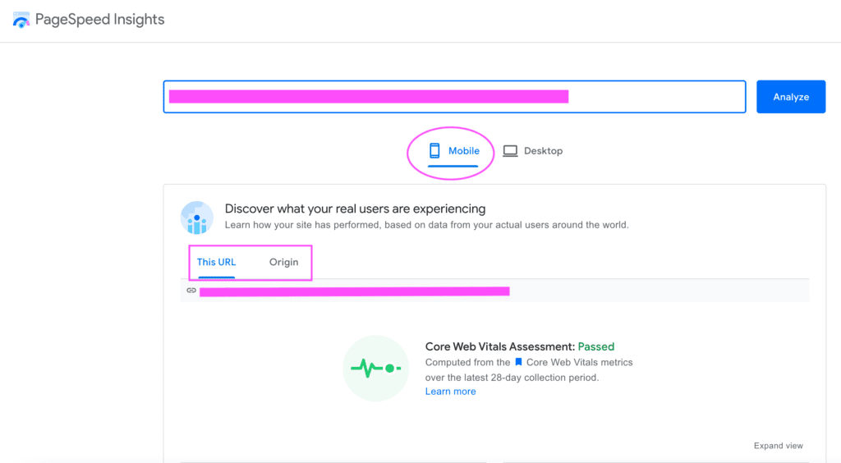The height and width of the screenshot is (463, 841).
Task: Click the Analyze button
Action: coord(791,97)
